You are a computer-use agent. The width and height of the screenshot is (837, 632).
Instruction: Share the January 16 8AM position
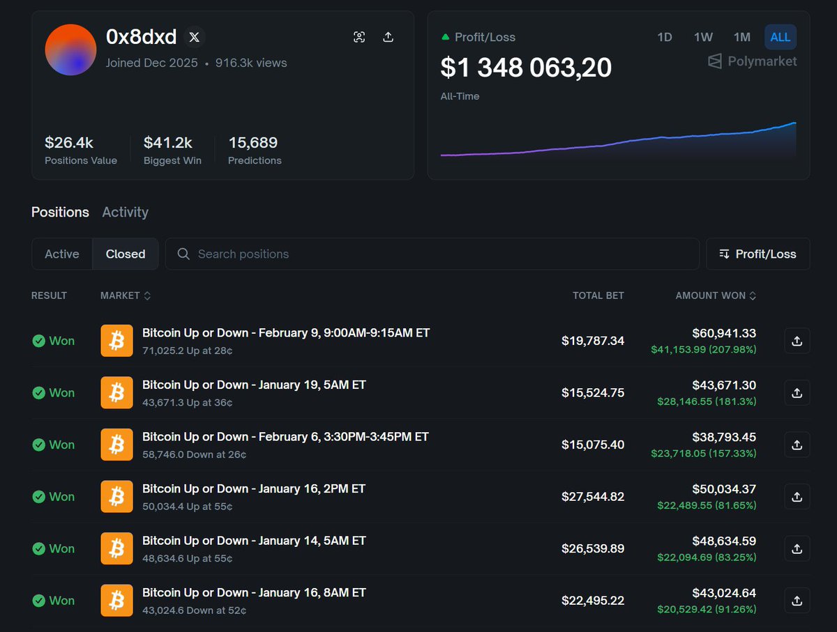[x=797, y=600]
